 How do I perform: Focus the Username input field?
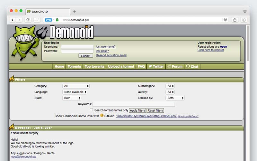[x=77, y=47]
